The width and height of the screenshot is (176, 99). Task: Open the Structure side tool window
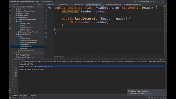point(10,18)
